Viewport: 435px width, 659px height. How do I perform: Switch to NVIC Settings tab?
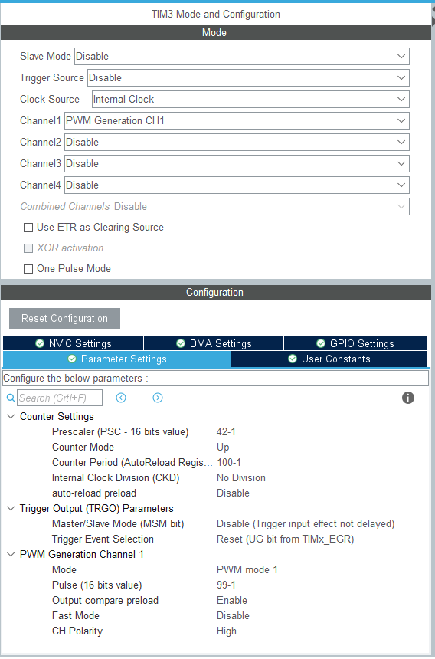click(x=73, y=343)
